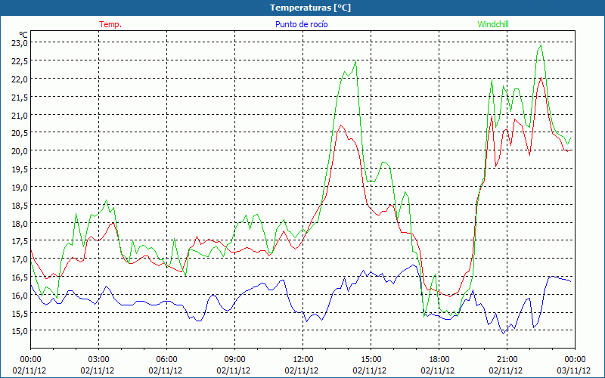Click the 19,5 y-axis value

coord(20,169)
